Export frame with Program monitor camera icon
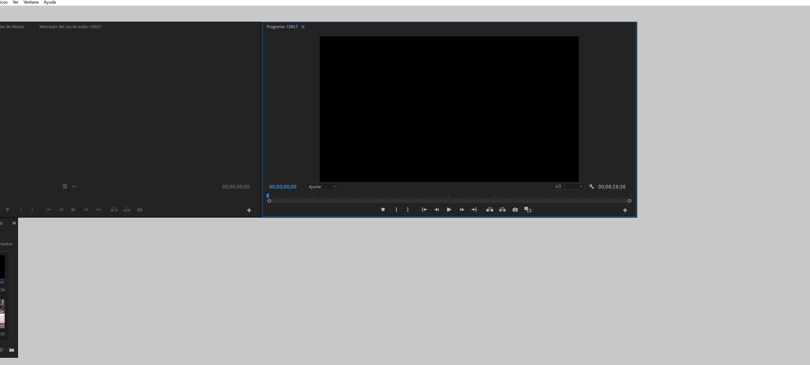The height and width of the screenshot is (365, 810). [515, 210]
